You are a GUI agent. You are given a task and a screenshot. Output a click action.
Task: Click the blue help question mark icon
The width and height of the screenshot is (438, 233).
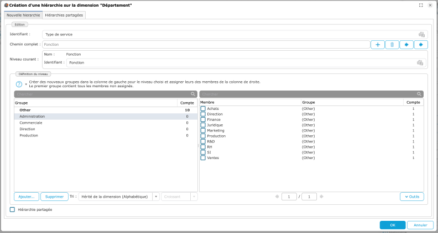point(19,84)
